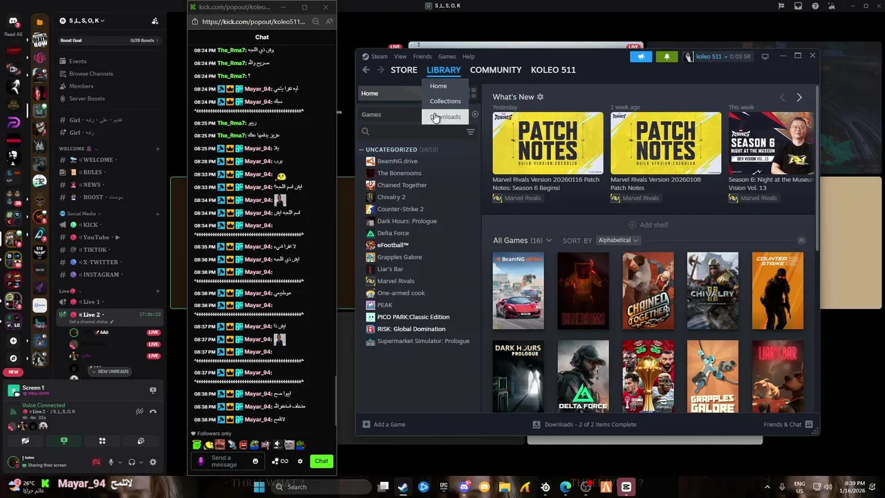Open Discord activities launcher button
Viewport: 885px width, 498px height.
[102, 441]
